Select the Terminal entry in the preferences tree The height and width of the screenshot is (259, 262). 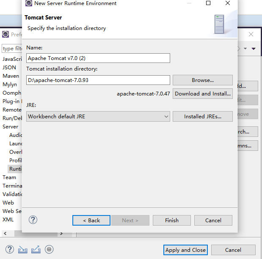tap(12, 186)
